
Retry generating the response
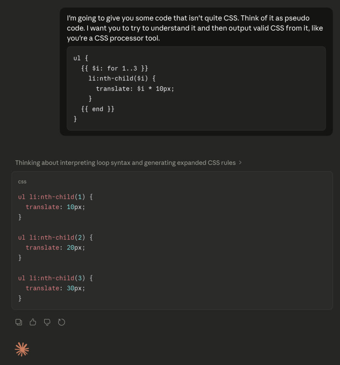(62, 322)
